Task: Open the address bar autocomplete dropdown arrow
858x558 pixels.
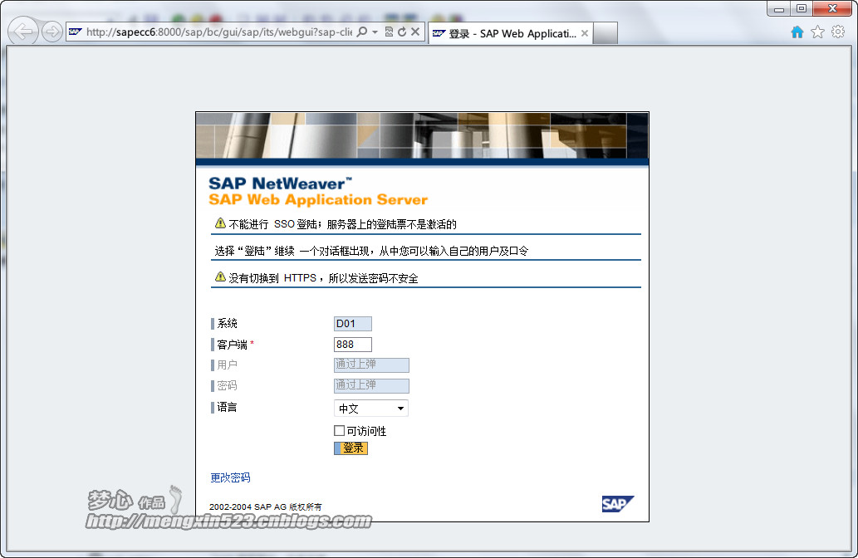Action: click(x=375, y=32)
